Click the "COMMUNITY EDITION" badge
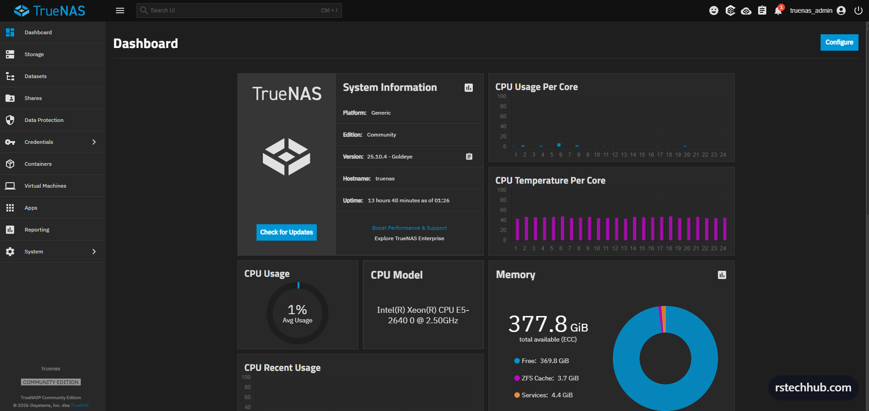The image size is (869, 411). tap(51, 382)
